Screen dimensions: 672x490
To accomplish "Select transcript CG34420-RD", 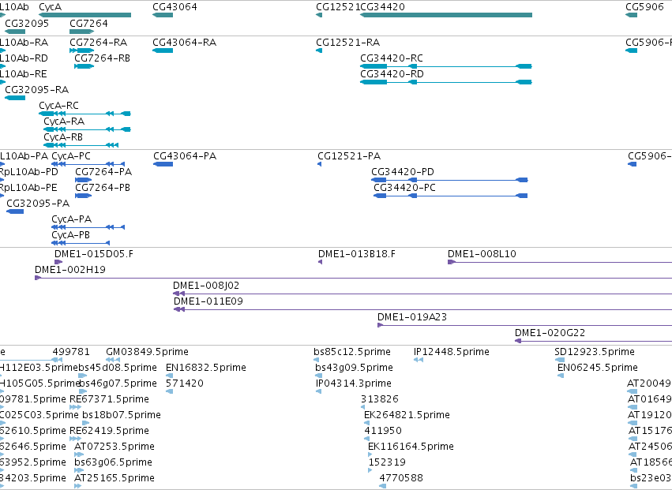I will click(x=392, y=74).
